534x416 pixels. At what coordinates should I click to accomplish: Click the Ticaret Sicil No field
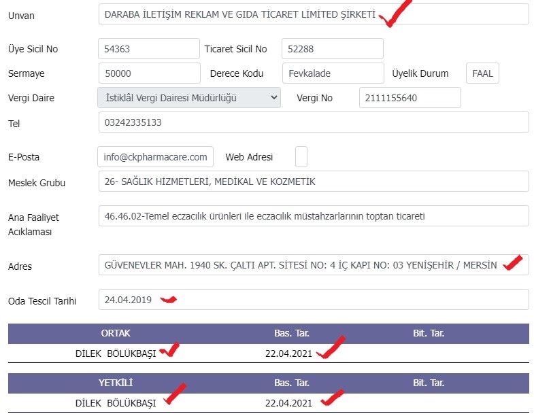tap(333, 49)
